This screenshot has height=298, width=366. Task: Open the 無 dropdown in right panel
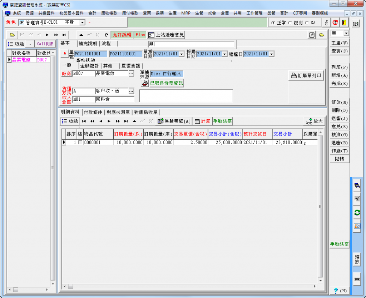346,33
